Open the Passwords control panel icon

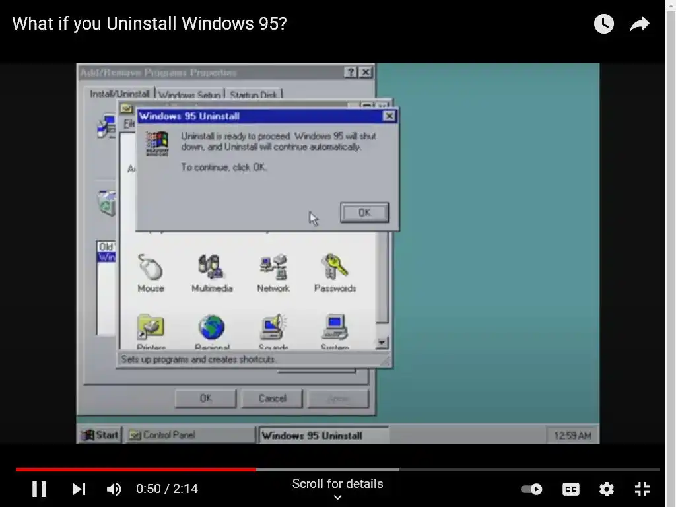click(x=335, y=273)
